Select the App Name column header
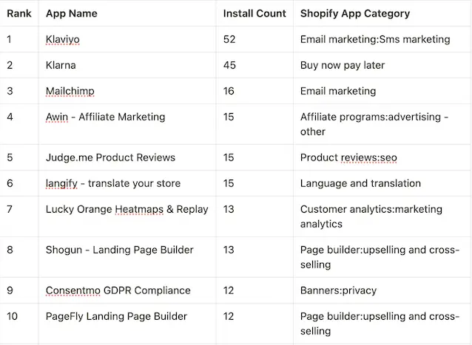The height and width of the screenshot is (345, 472). 127,13
